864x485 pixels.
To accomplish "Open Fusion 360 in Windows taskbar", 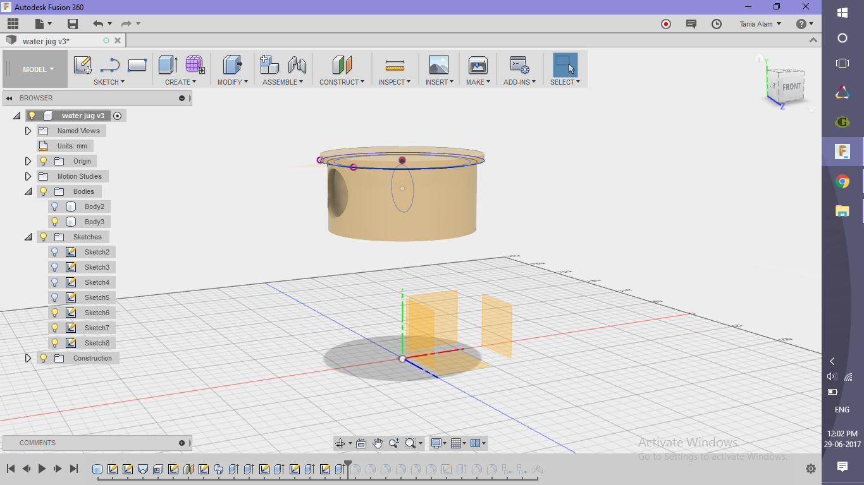I will click(842, 152).
